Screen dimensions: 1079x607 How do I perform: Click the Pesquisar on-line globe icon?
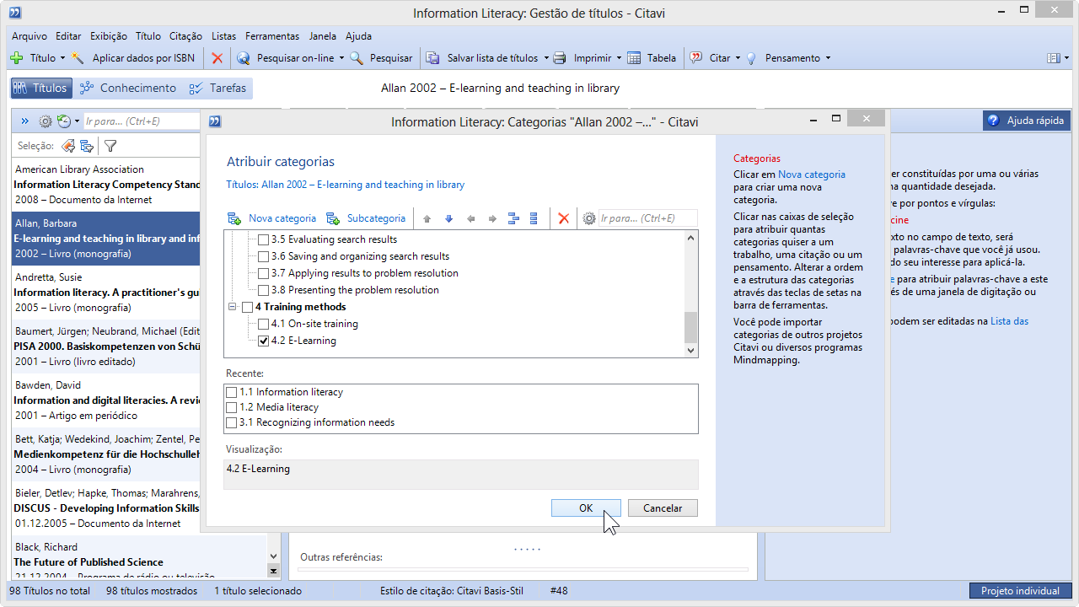click(244, 58)
